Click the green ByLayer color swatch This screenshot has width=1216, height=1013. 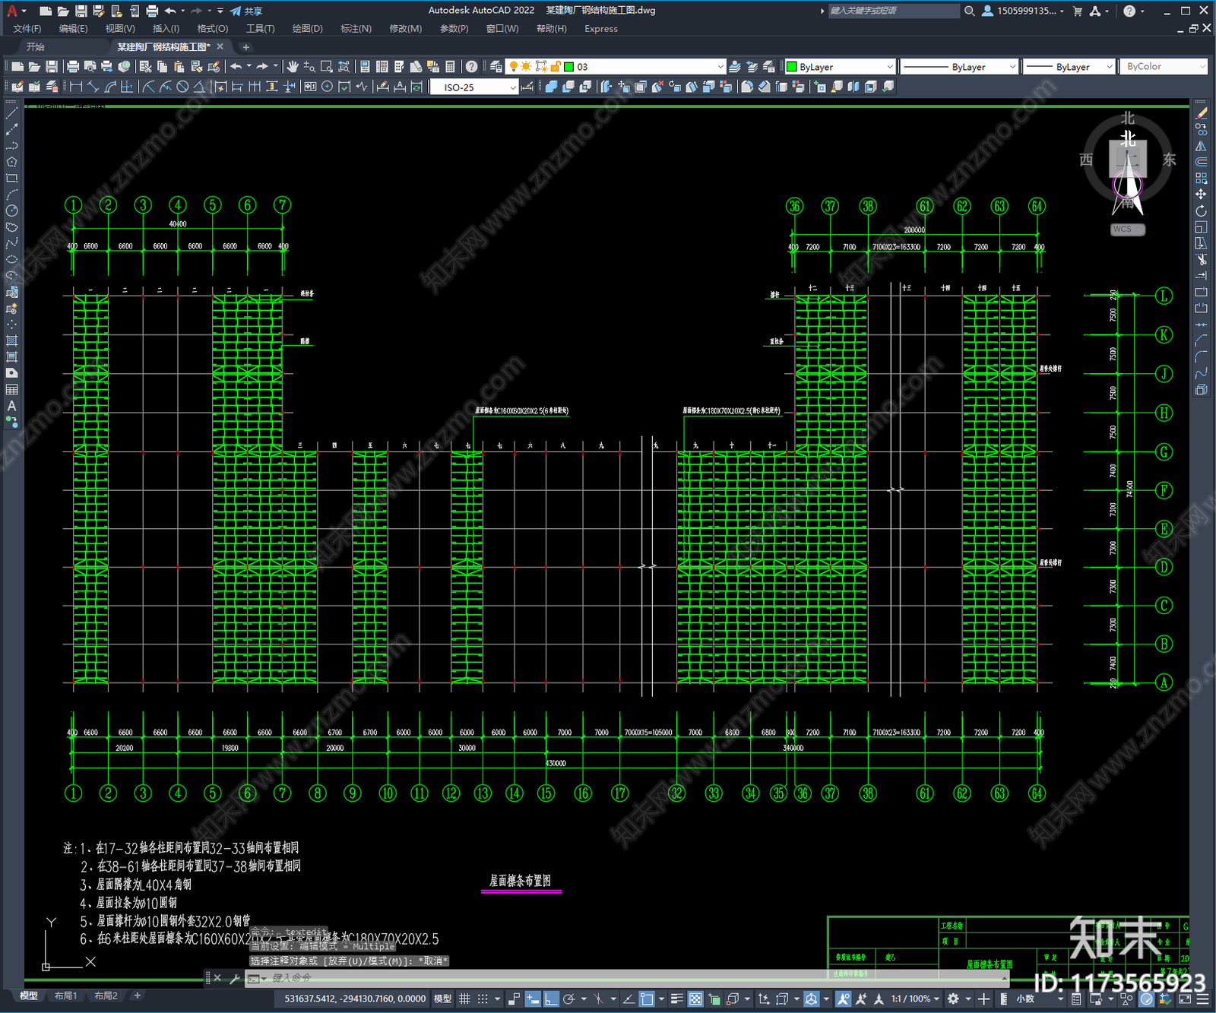tap(791, 67)
